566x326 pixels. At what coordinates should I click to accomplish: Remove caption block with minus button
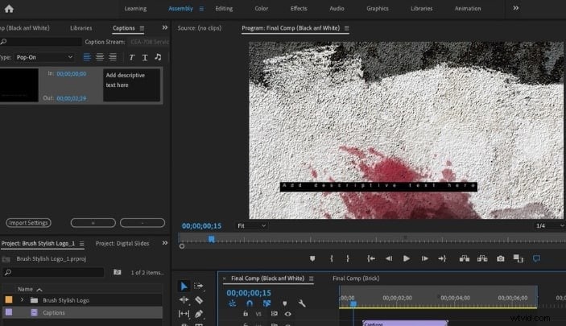[x=143, y=223]
